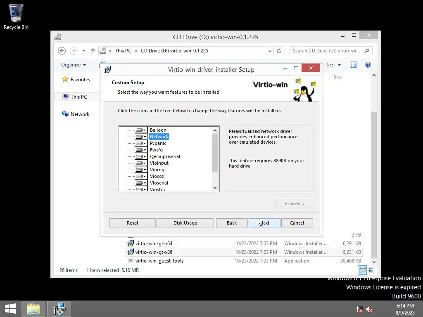
Task: Go up one folder level in Explorer
Action: coord(93,51)
